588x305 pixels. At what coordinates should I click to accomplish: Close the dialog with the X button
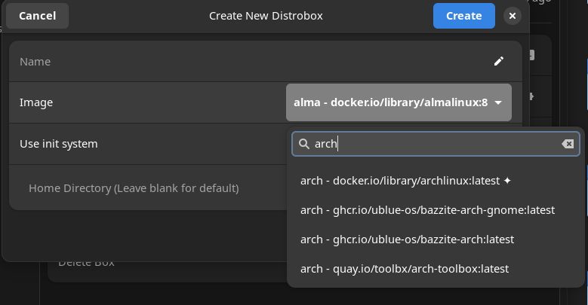513,16
